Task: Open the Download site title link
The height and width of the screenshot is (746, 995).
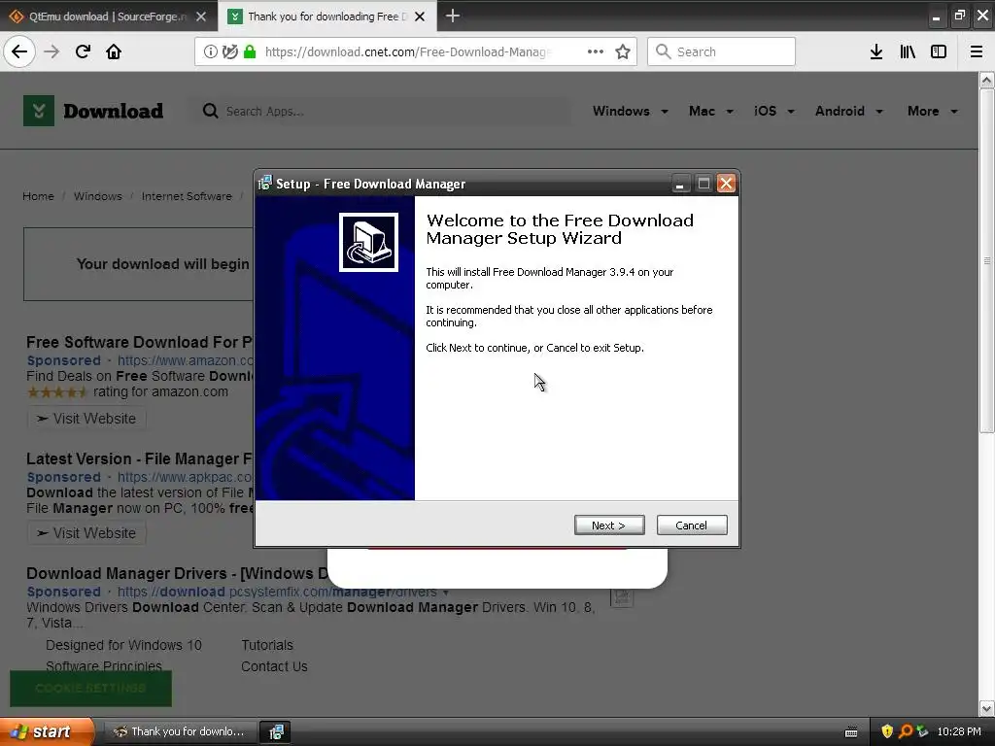Action: pyautogui.click(x=113, y=111)
